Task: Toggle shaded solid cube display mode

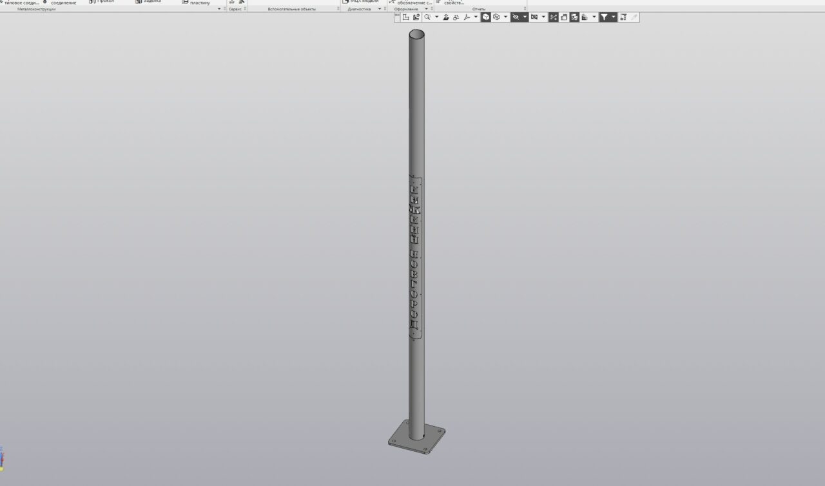Action: (485, 17)
